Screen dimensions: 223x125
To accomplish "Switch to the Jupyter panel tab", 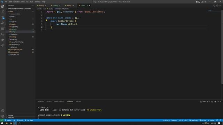I will 78,102.
